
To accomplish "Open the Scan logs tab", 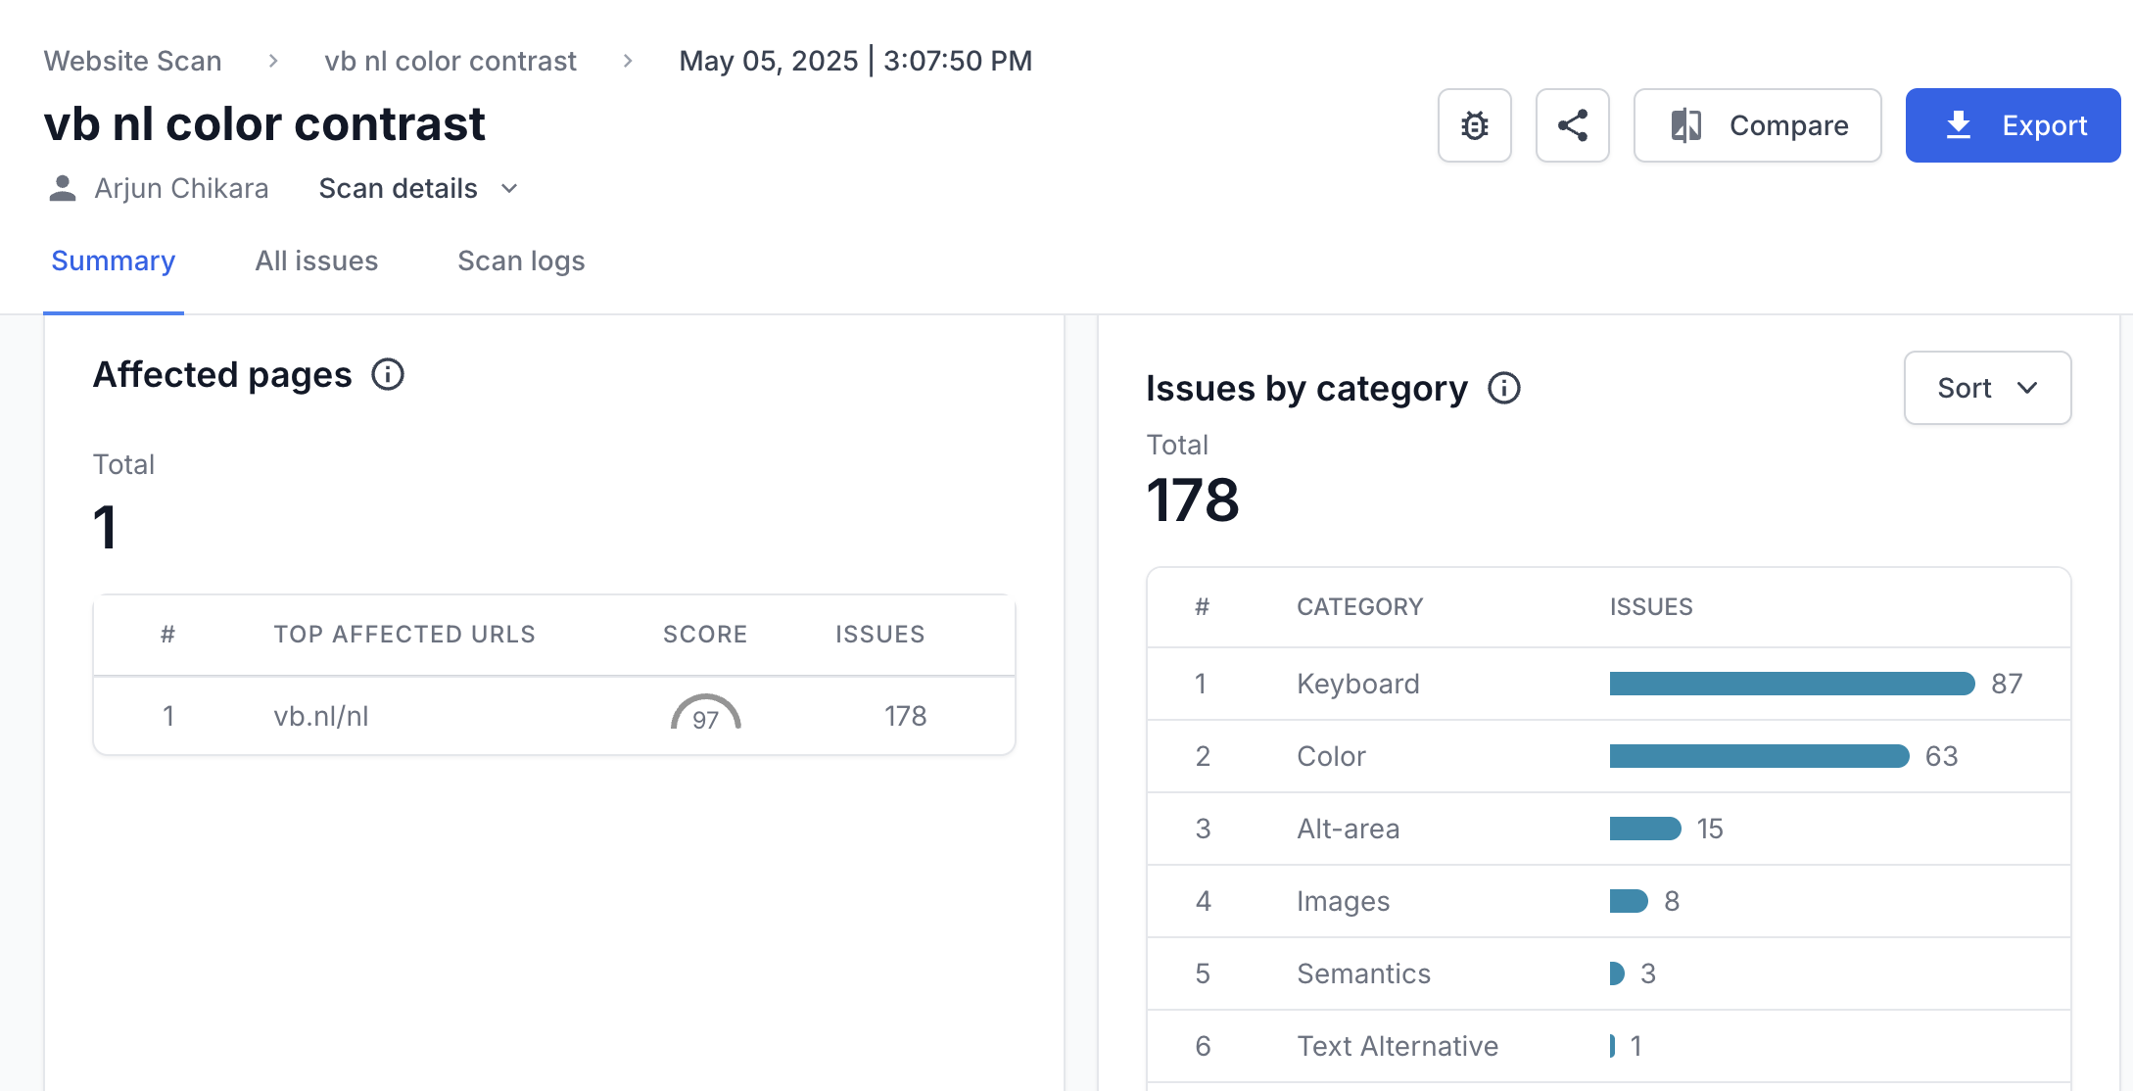I will [520, 261].
